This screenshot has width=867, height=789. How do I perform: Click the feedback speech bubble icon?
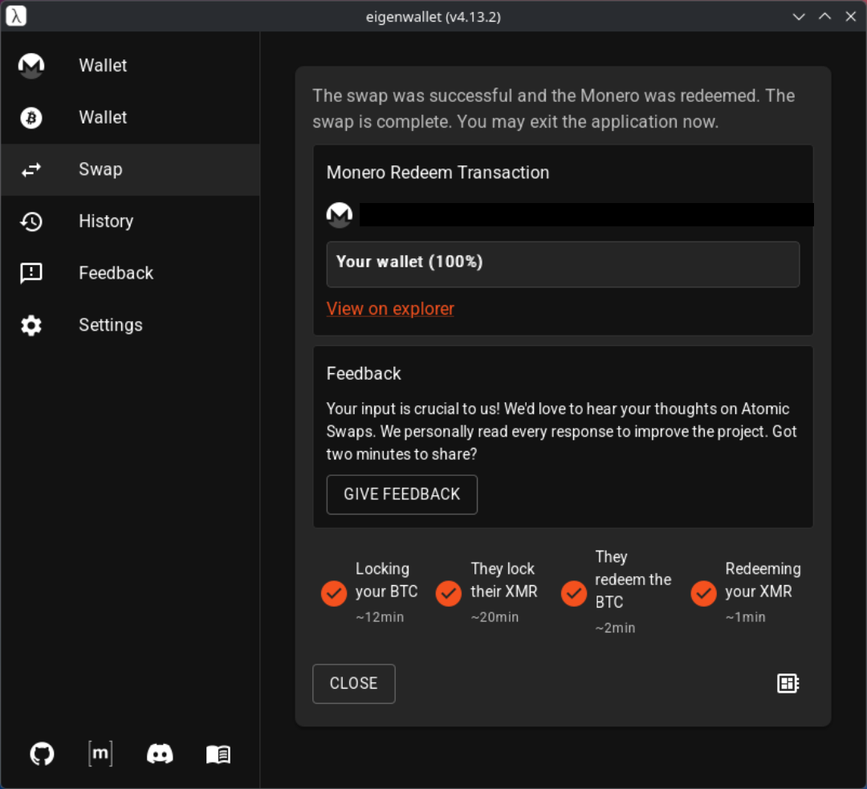click(x=31, y=273)
